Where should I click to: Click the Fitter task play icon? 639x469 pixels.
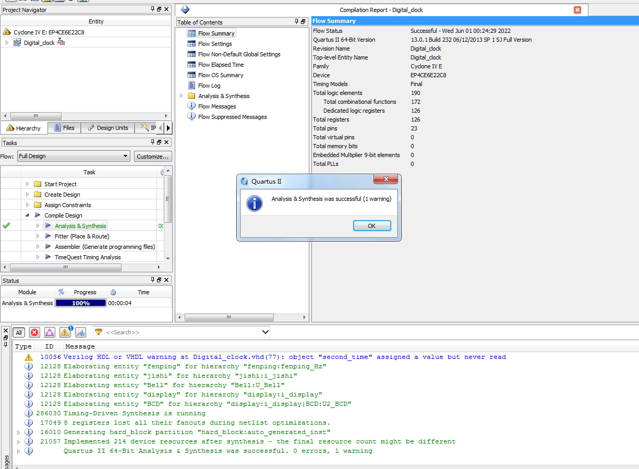tap(48, 236)
